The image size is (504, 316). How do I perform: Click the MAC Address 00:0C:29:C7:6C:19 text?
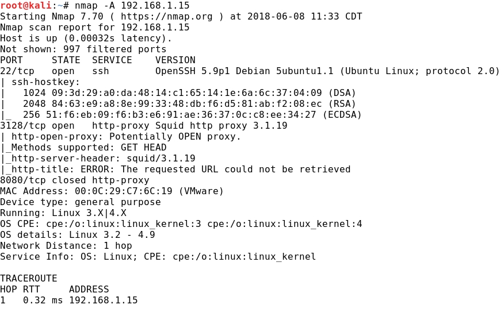[x=86, y=191]
